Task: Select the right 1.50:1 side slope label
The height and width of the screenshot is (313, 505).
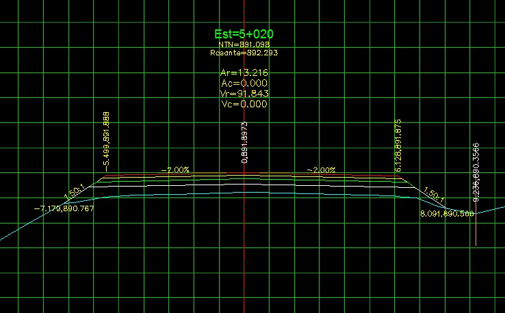Action: tap(434, 194)
